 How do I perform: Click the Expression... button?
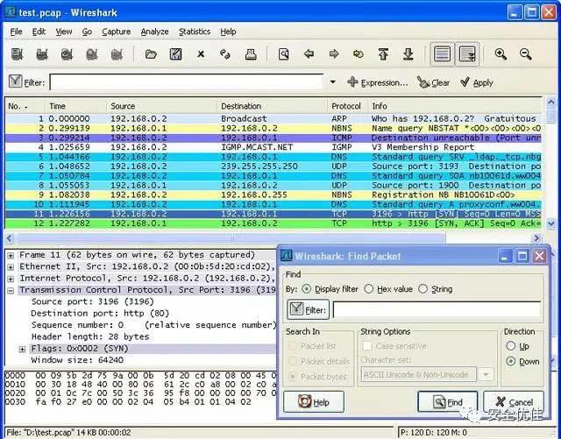click(378, 82)
